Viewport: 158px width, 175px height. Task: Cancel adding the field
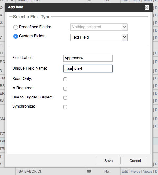coord(135,161)
